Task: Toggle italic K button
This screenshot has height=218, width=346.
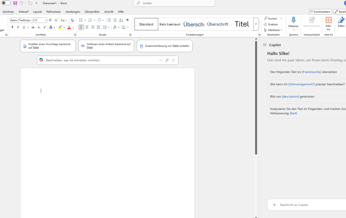Action: click(18, 27)
